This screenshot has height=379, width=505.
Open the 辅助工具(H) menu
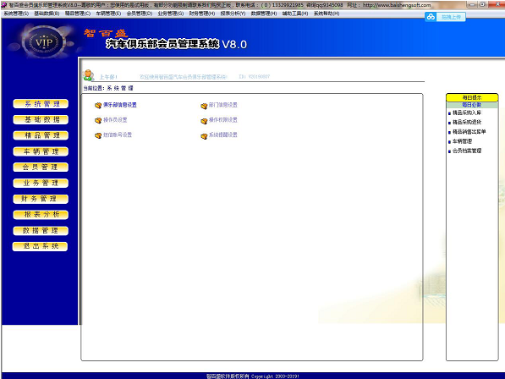[x=295, y=14]
